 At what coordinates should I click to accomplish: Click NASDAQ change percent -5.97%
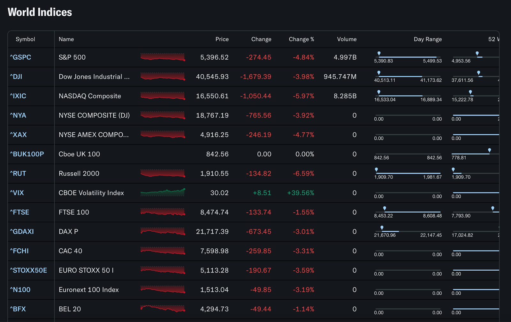tap(303, 96)
